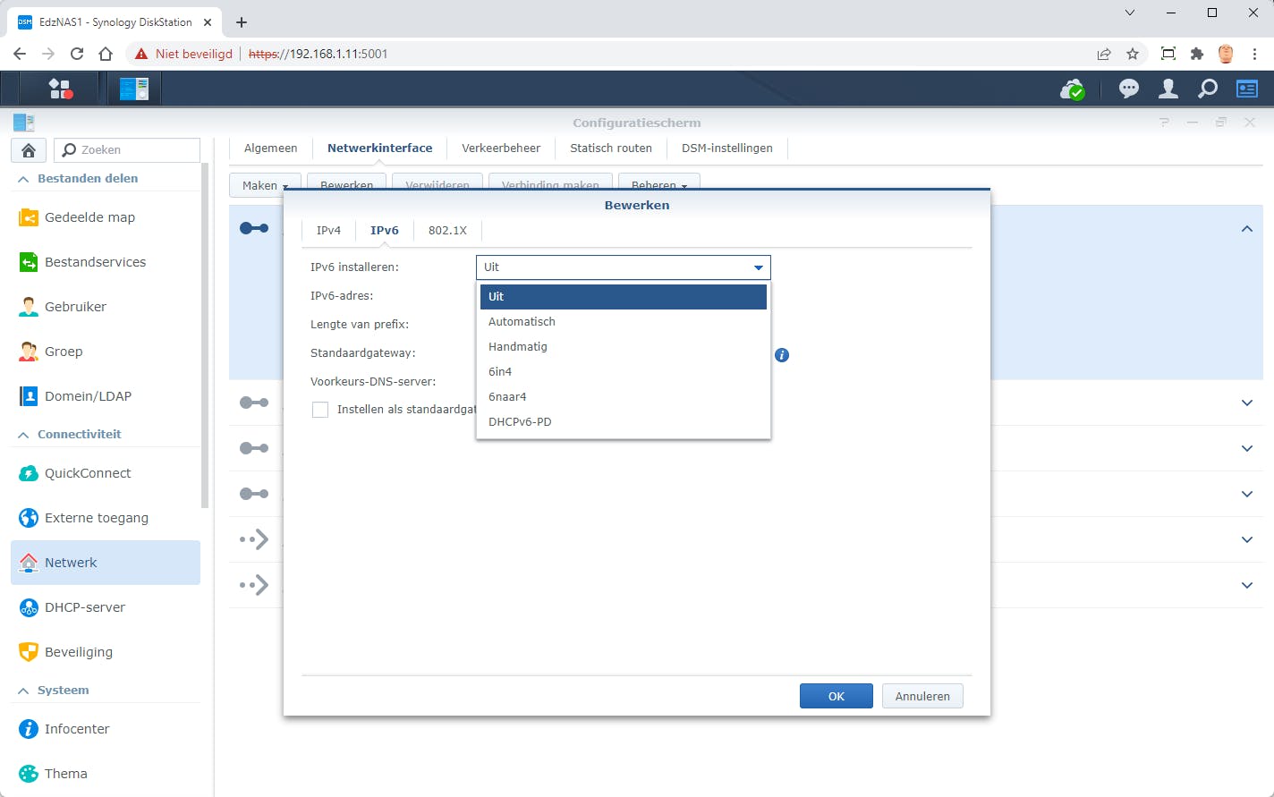Open the cloud status icon with green check

(1072, 89)
